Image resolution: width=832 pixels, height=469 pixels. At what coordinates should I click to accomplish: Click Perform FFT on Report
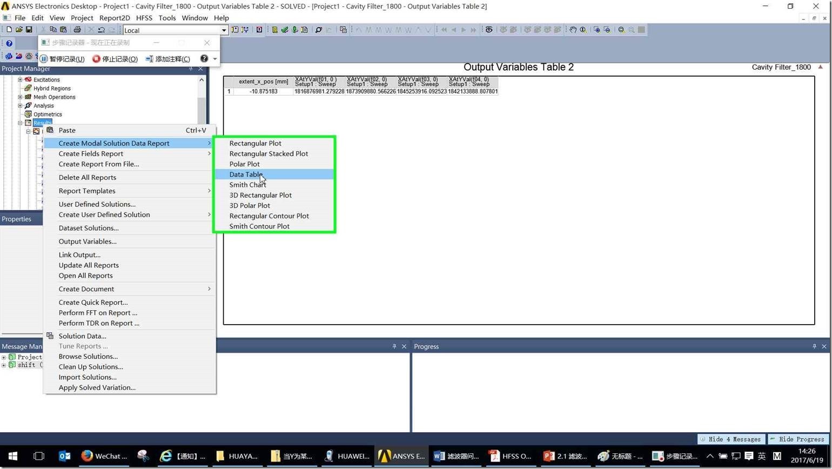click(98, 313)
